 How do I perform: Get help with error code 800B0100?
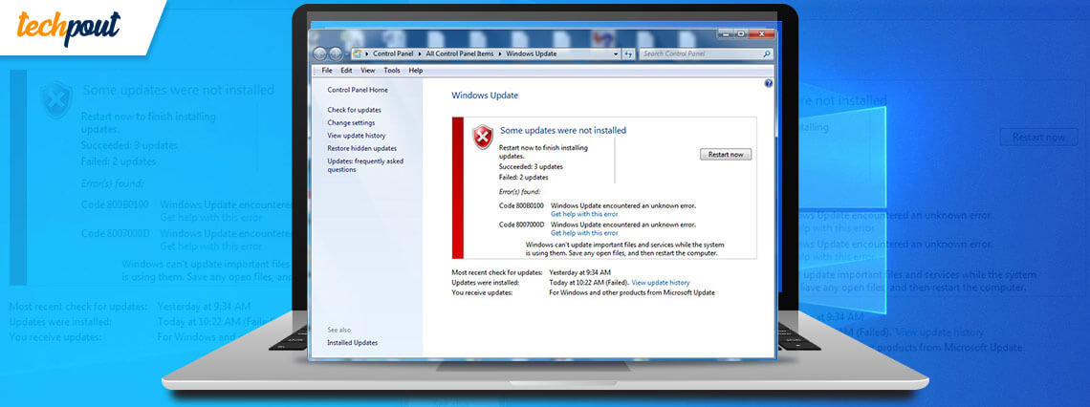coord(584,214)
